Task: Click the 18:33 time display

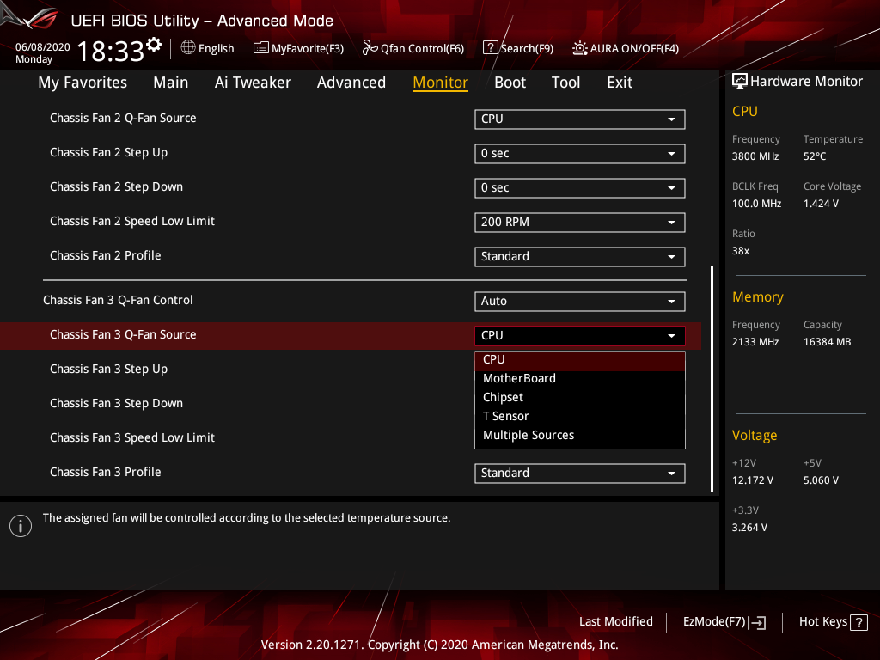Action: 111,51
